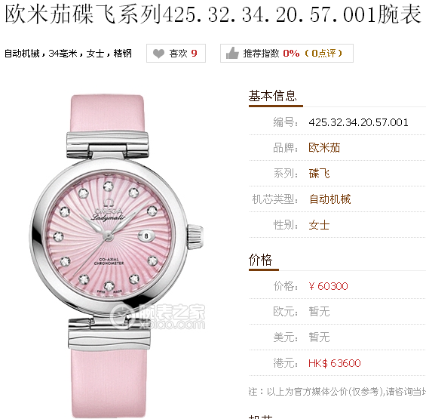426x419 pixels.
Task: Click the thumbs-up icon for 推荐指数
Action: coord(232,53)
